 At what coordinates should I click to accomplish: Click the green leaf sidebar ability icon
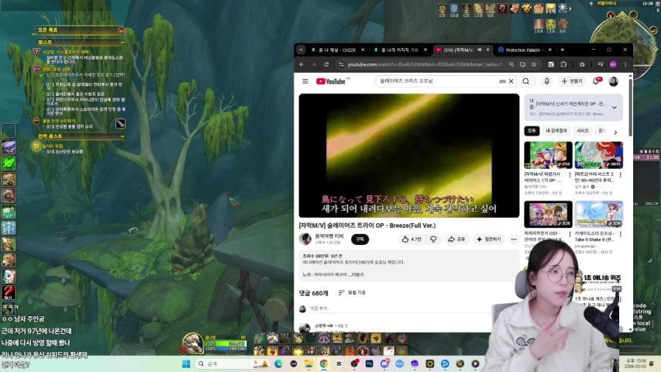(x=9, y=164)
